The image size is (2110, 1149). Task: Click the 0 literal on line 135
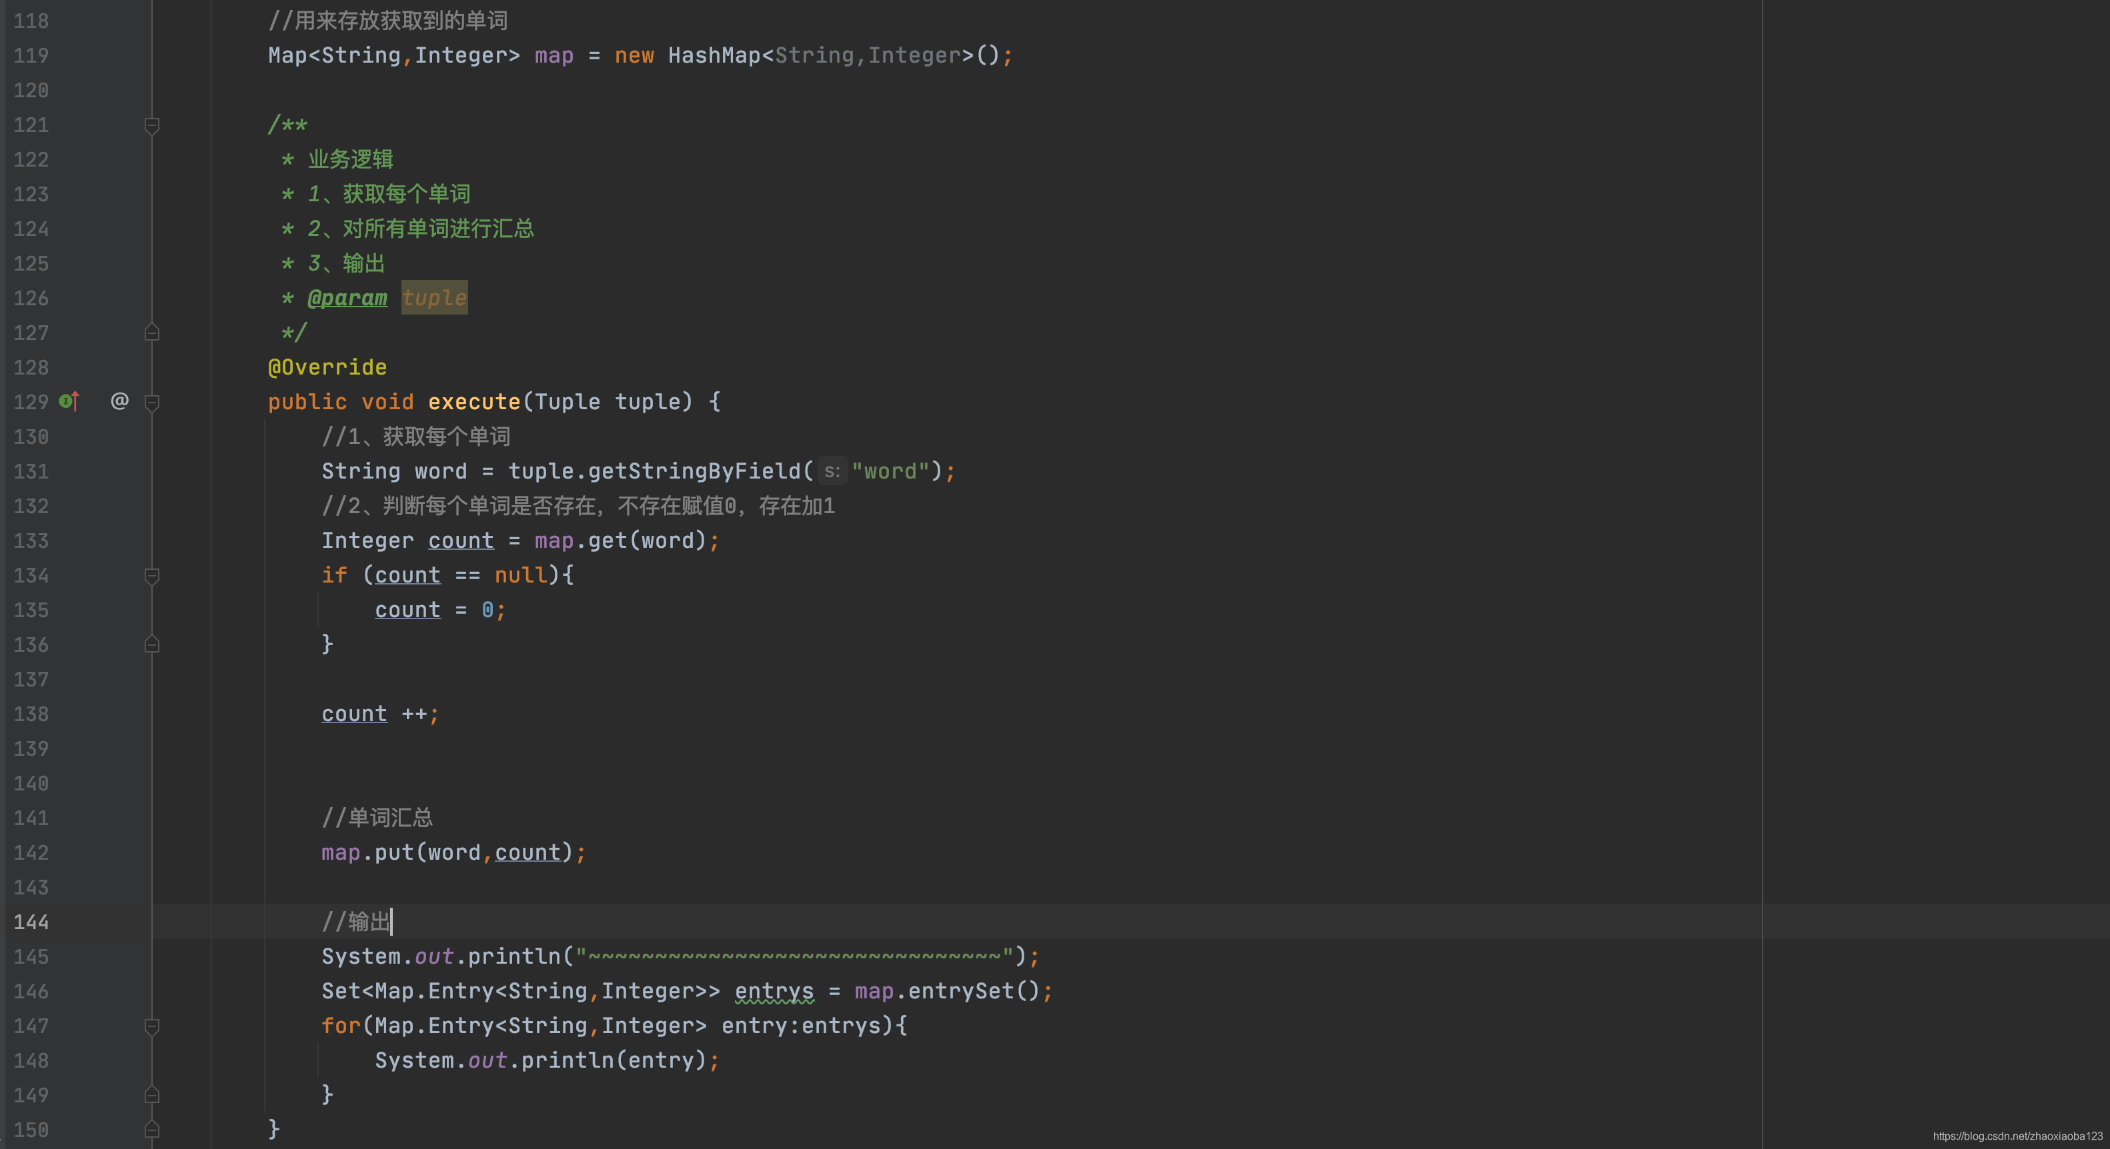pos(487,610)
